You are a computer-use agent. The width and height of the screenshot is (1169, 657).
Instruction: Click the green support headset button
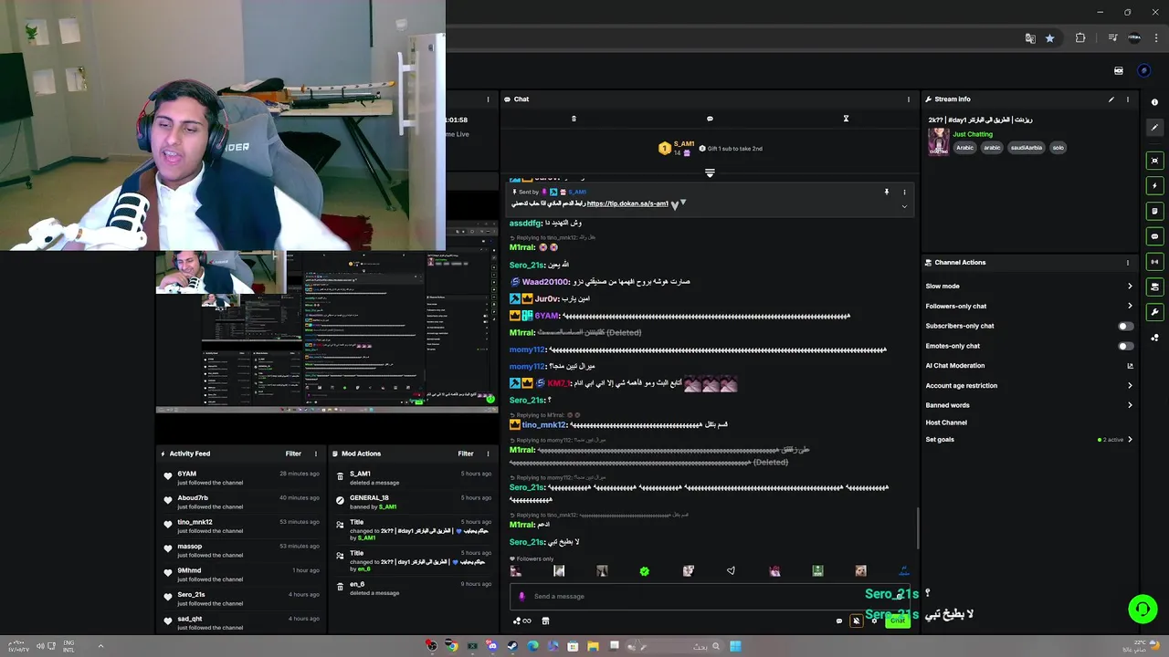(1143, 610)
